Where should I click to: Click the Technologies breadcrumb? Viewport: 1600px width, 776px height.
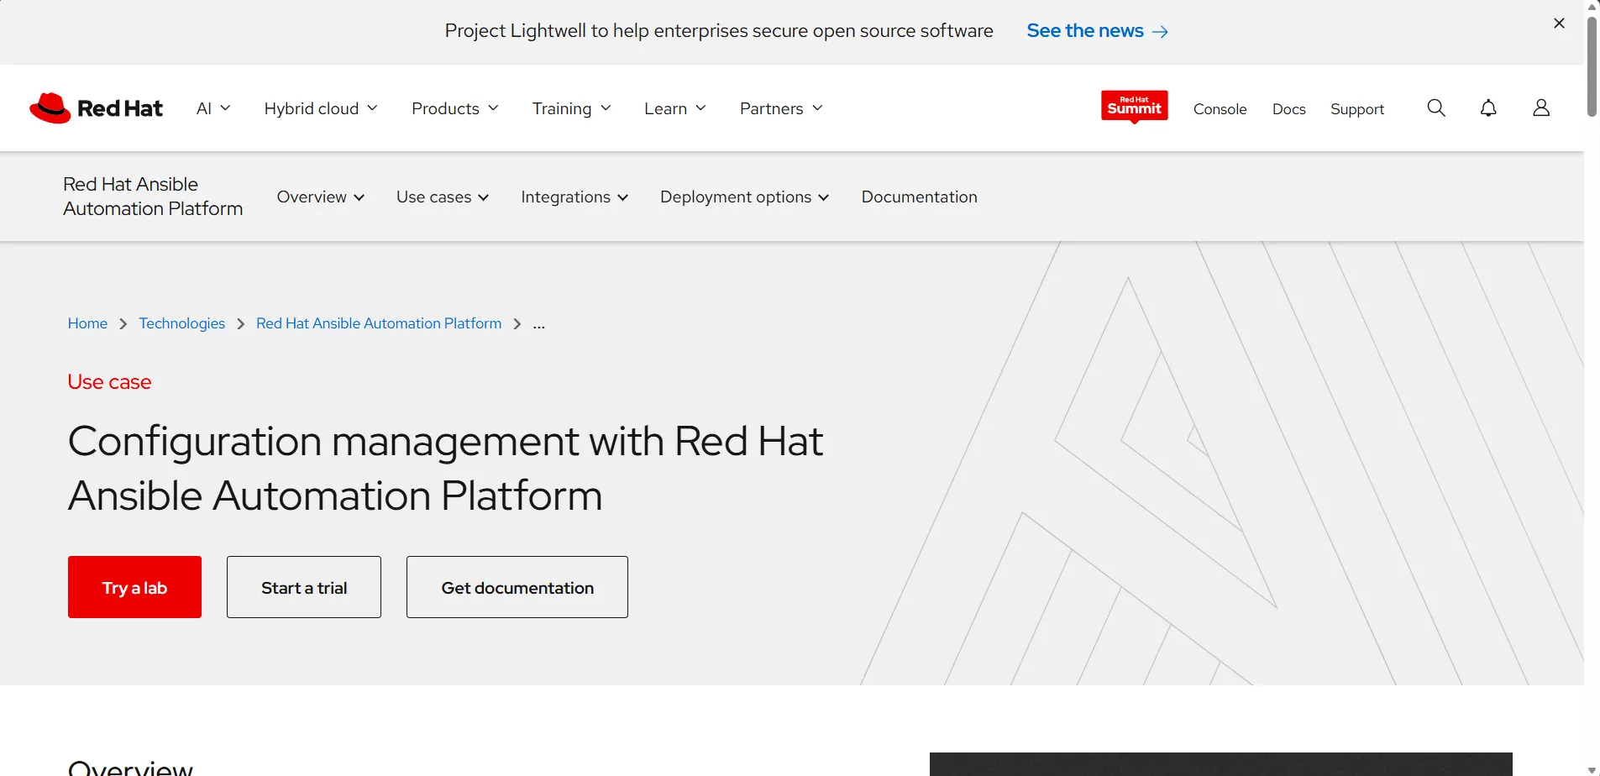tap(181, 323)
